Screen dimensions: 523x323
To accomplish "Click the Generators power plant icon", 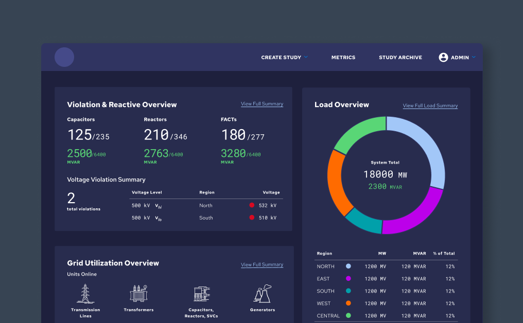I will point(262,294).
